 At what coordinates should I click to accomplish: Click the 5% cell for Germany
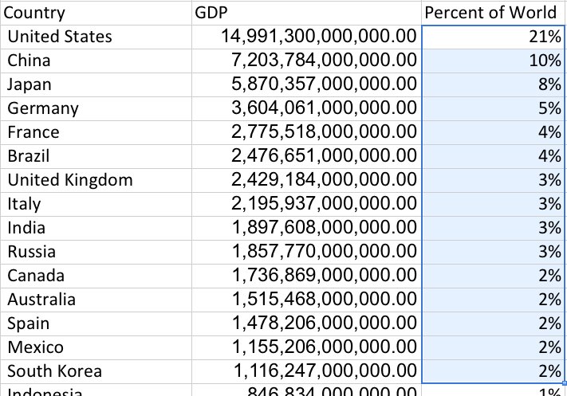493,108
